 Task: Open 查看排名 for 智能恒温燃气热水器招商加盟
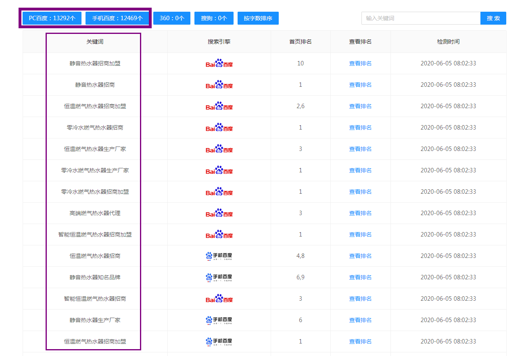click(x=360, y=235)
